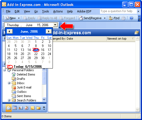Screen dimensions: 142x120
Task: Select June 14 in the calendar
Action: [29, 50]
